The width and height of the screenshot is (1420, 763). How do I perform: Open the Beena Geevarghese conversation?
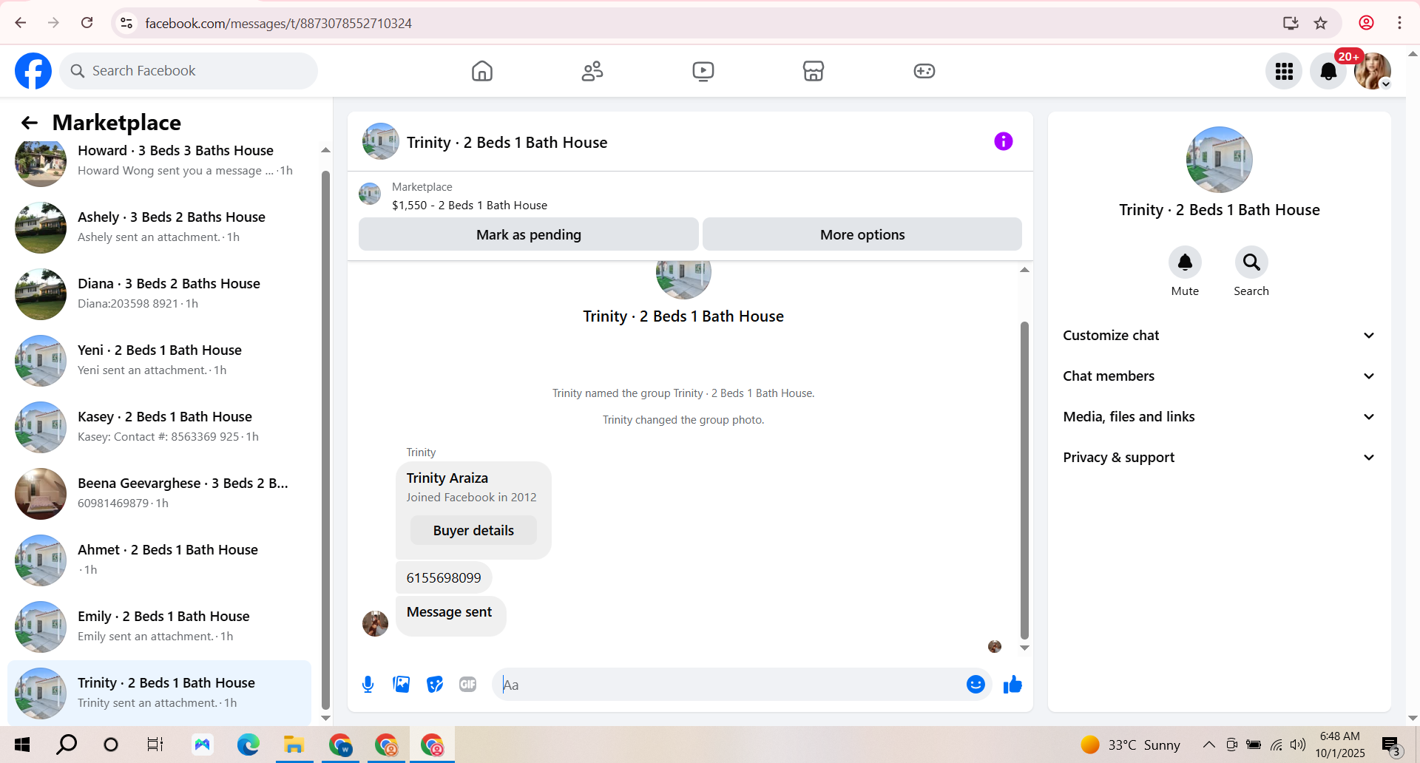pos(159,493)
